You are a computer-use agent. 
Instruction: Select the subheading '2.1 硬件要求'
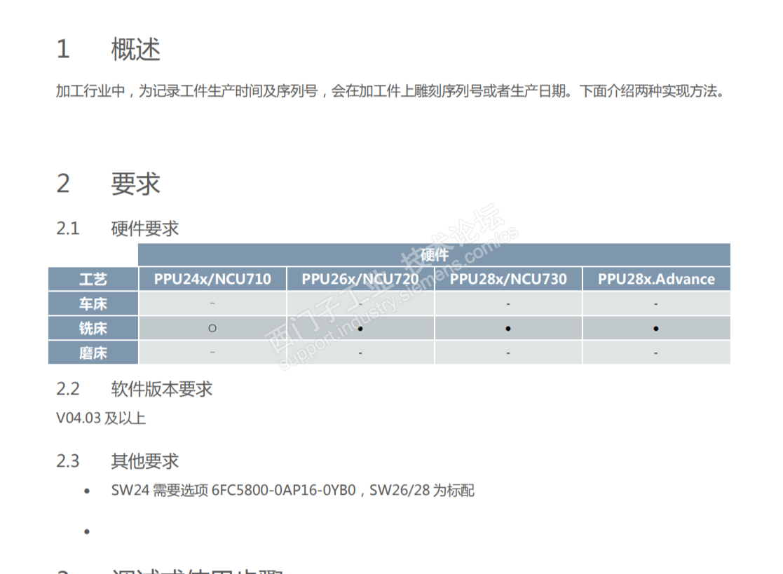pyautogui.click(x=117, y=228)
